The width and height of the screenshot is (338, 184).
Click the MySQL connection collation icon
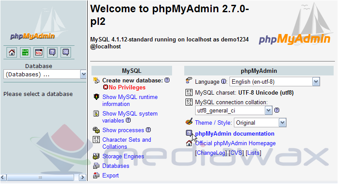(x=189, y=102)
